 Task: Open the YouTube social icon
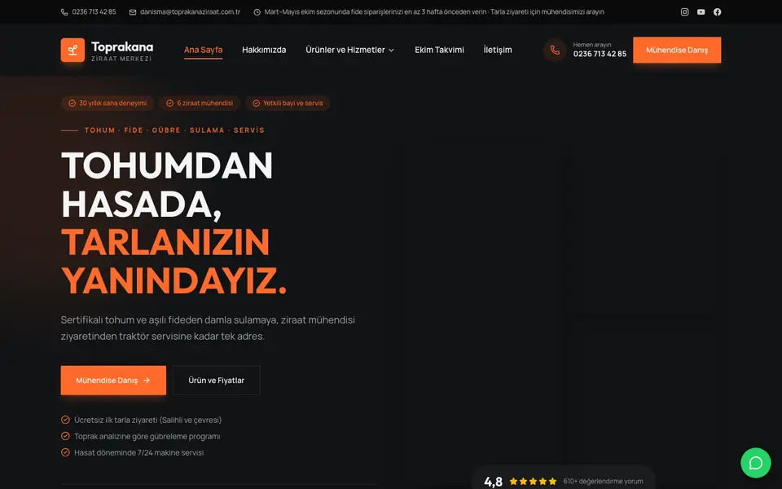(x=701, y=12)
